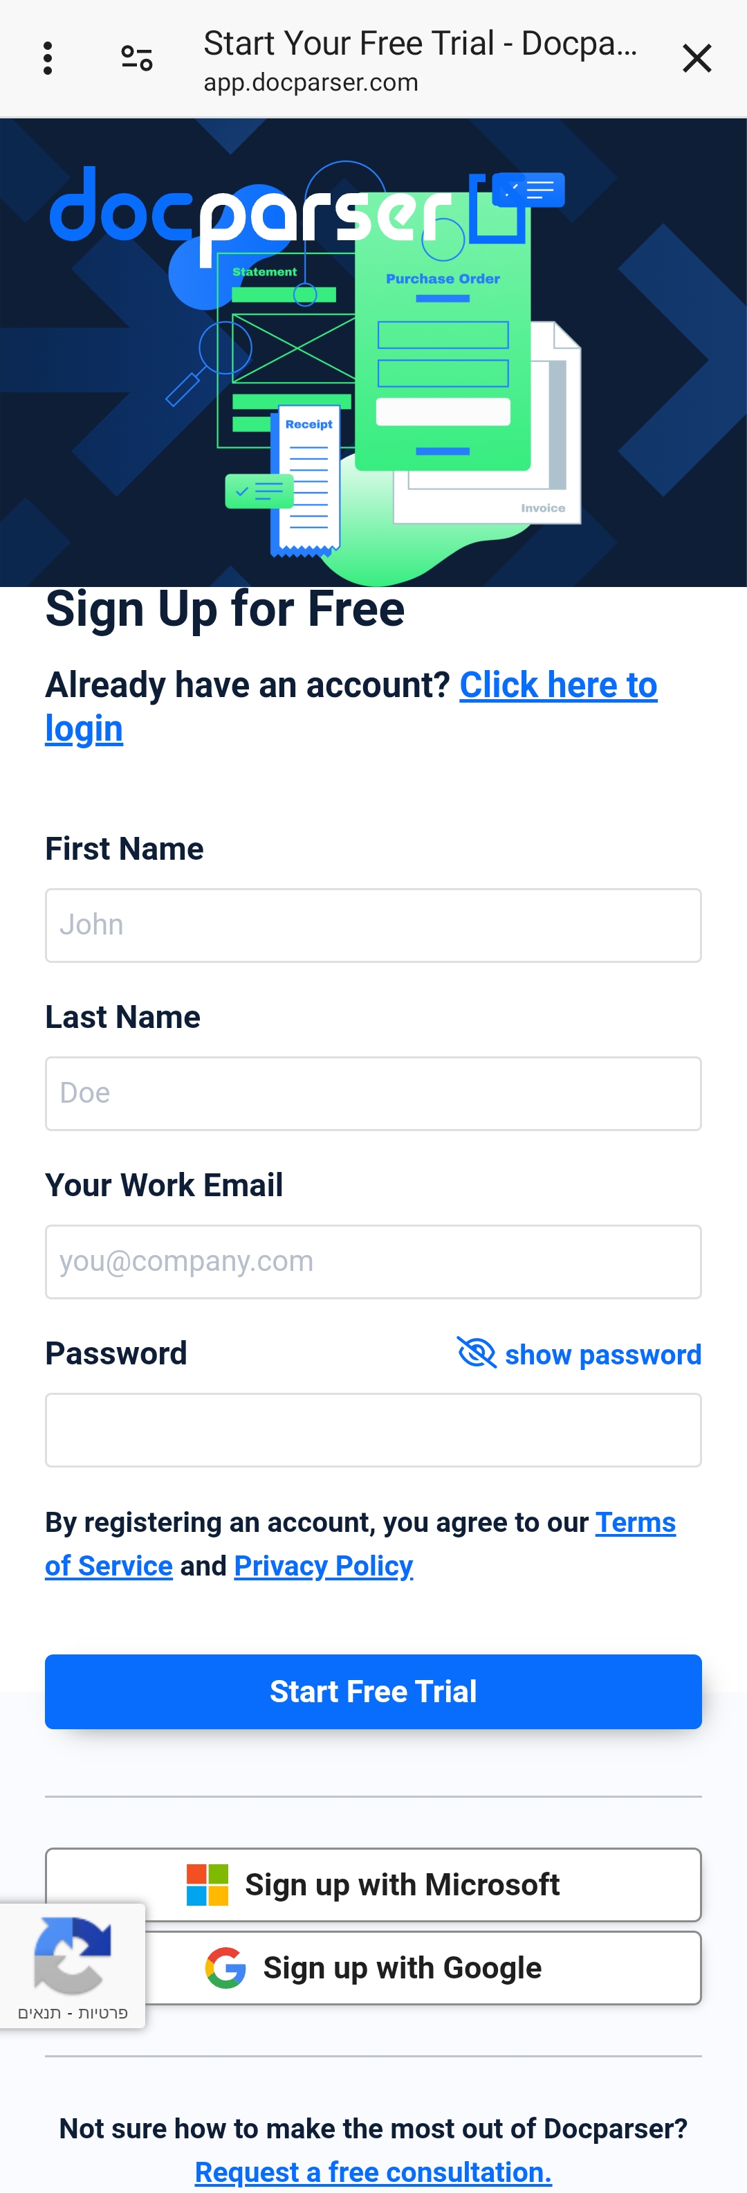Focus the First Name field
The image size is (747, 2193).
tap(373, 925)
